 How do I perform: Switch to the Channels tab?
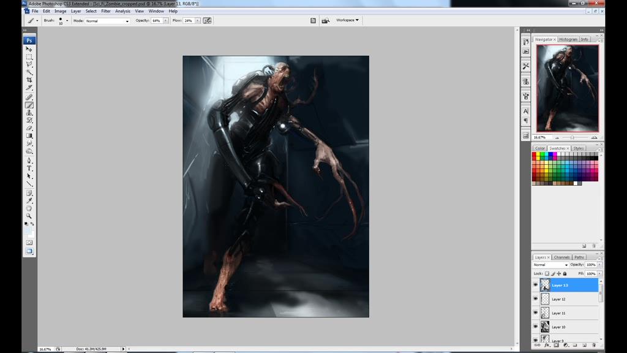pyautogui.click(x=561, y=257)
